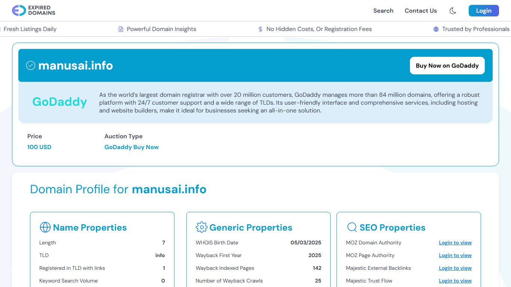
Task: Click the Majestic External Backlinks label
Action: coord(378,268)
